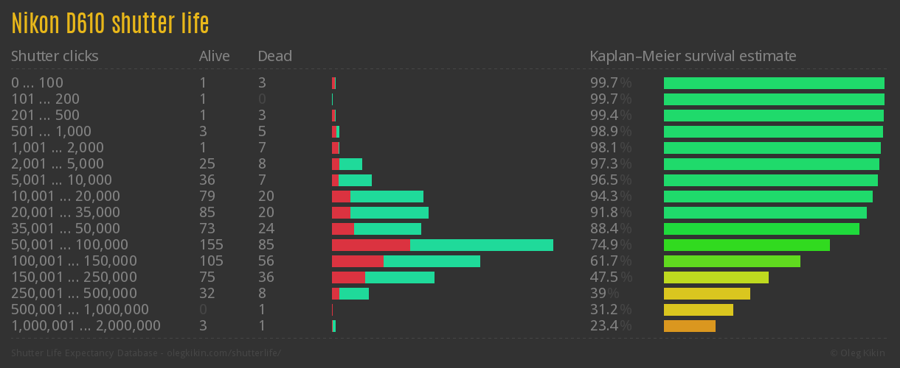900x368 pixels.
Task: Click the olegkikin.com/shutterlife footer link
Action: (x=224, y=353)
